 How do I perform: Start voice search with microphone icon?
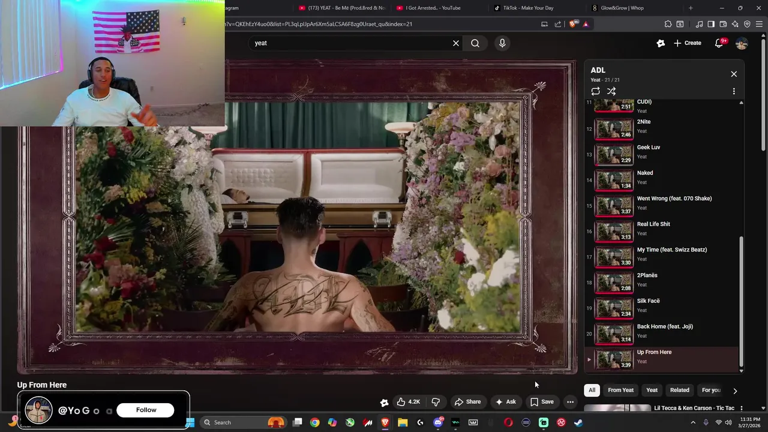(x=502, y=43)
